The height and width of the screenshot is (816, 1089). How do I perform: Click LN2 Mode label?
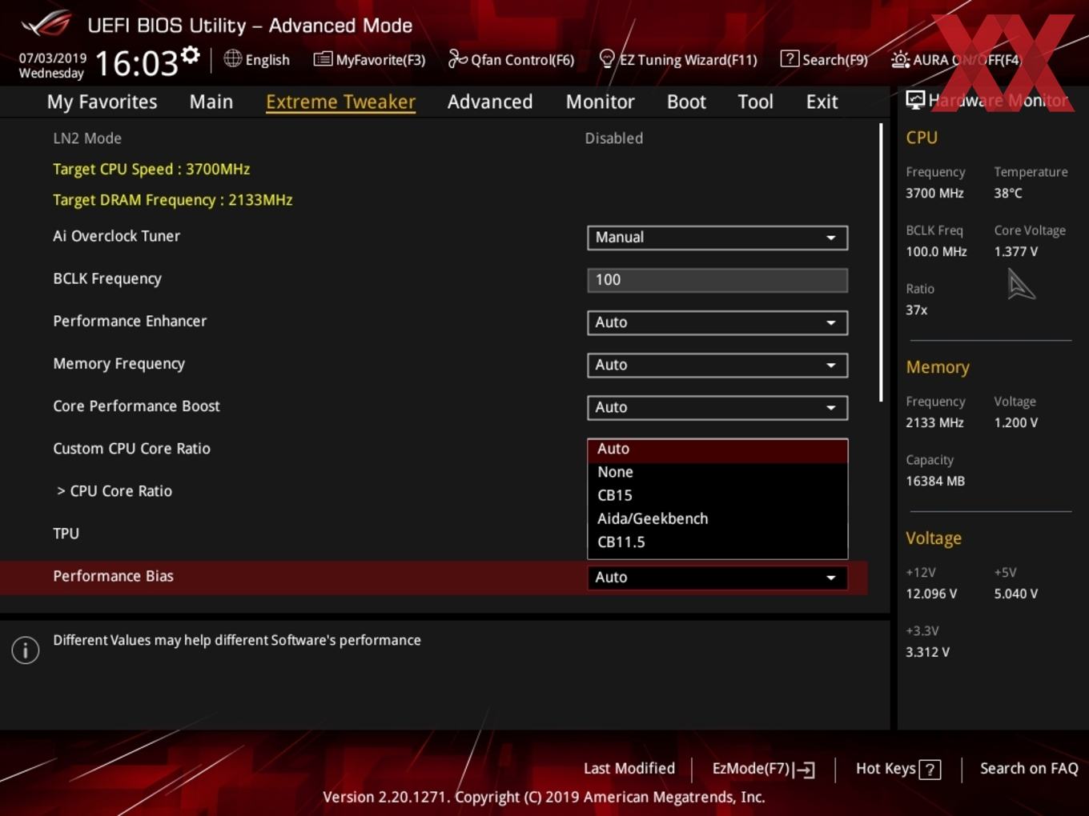click(87, 138)
